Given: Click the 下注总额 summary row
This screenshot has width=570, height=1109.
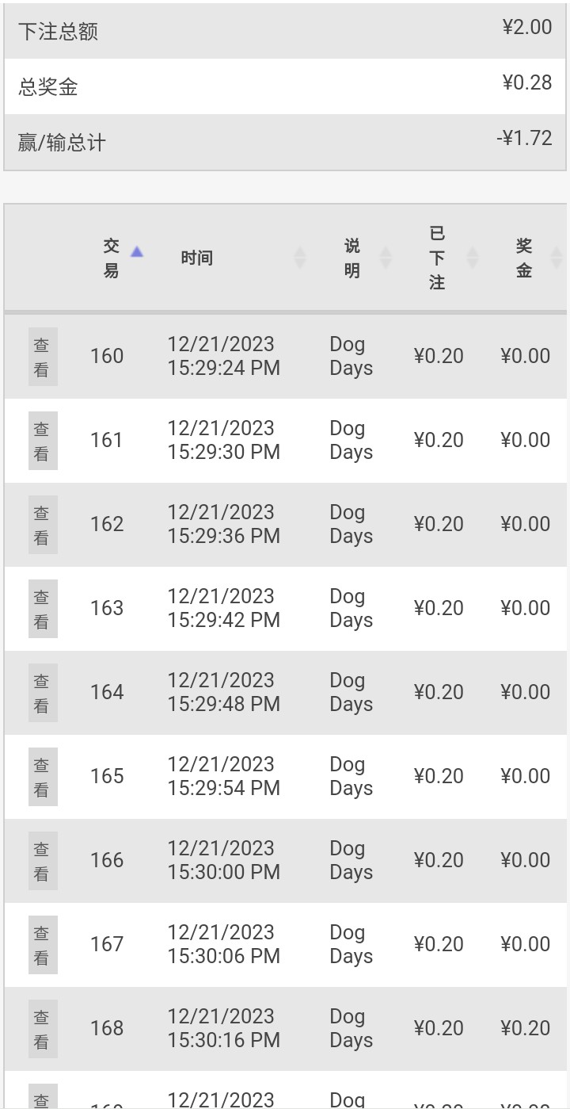Looking at the screenshot, I should [x=285, y=30].
